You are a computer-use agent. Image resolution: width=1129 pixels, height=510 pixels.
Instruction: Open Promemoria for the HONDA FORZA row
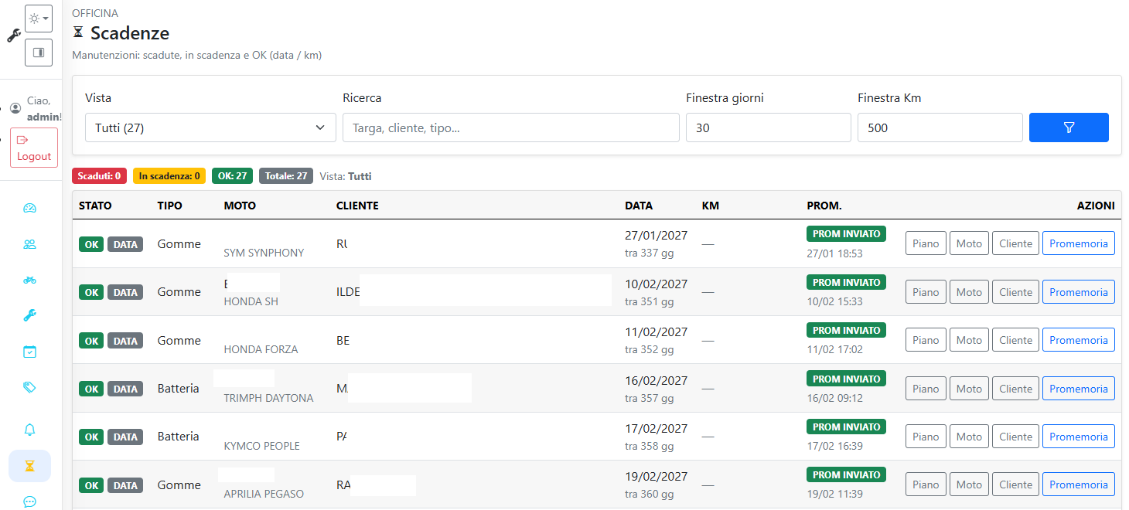[x=1079, y=339]
